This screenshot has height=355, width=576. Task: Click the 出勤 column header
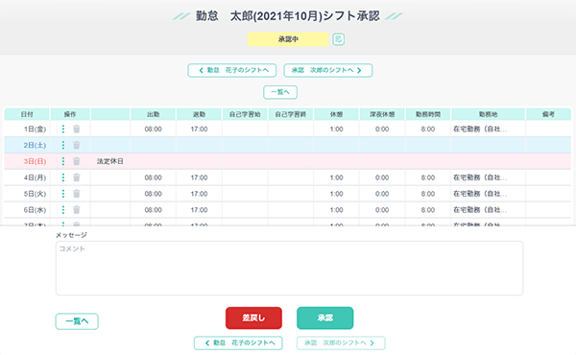pos(154,114)
